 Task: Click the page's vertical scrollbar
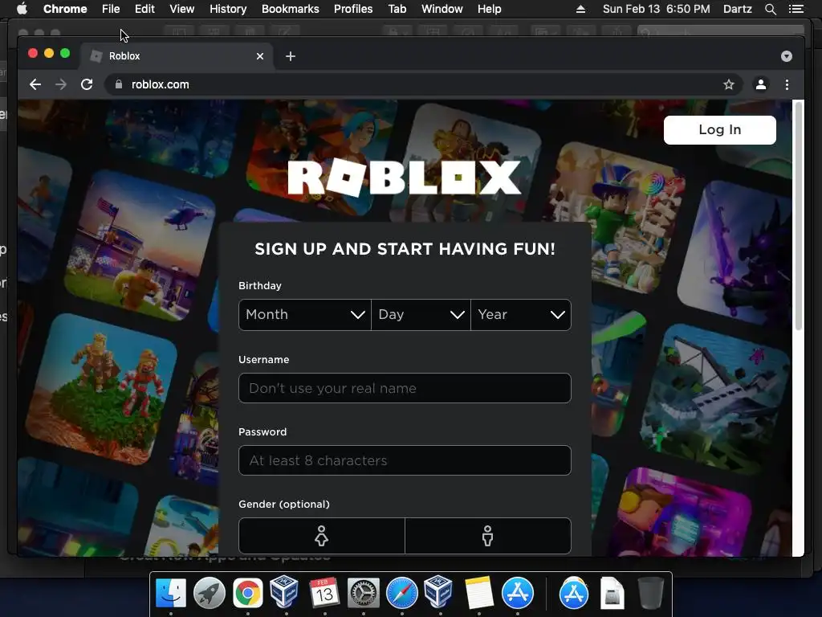[x=799, y=215]
